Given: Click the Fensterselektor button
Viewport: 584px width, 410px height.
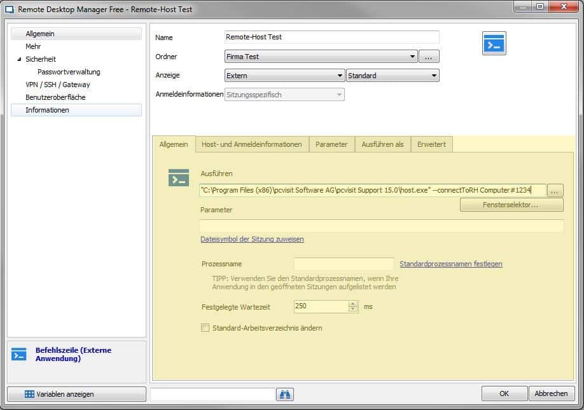Looking at the screenshot, I should tap(511, 205).
